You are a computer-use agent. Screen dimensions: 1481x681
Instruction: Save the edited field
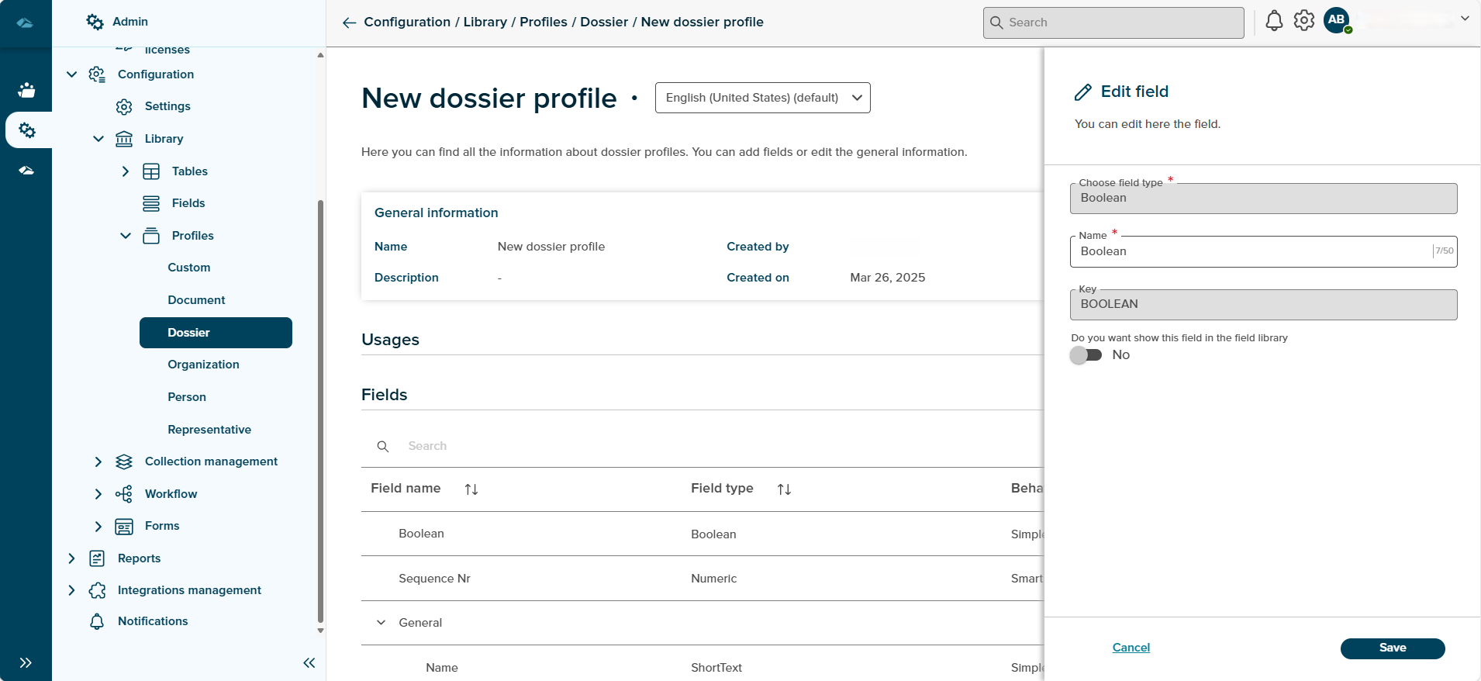(1393, 648)
